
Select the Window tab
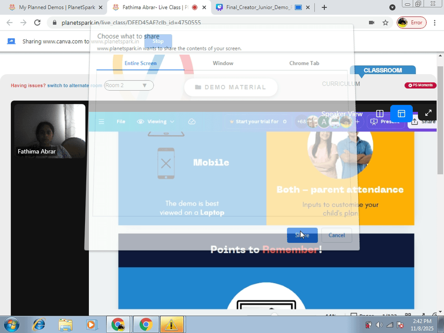[x=223, y=63]
